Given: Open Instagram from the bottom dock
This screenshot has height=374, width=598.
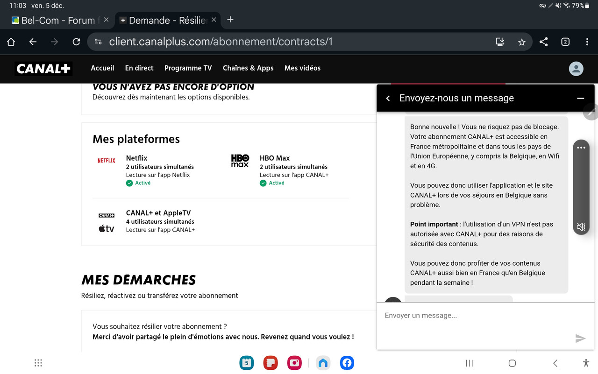Looking at the screenshot, I should 294,363.
